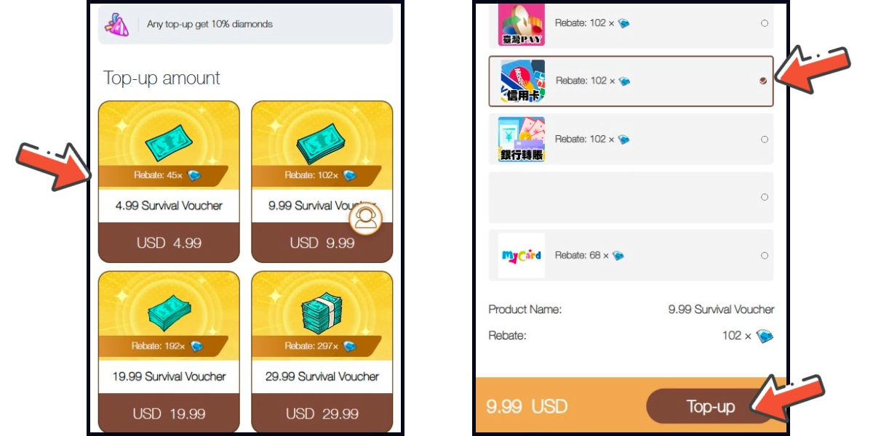The height and width of the screenshot is (436, 873).
Task: Click the MyCard payment logo
Action: [x=521, y=255]
